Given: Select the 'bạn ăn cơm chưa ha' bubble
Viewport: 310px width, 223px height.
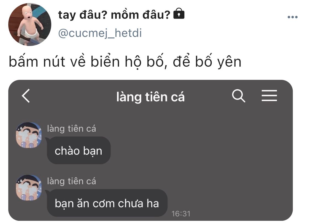Looking at the screenshot, I should pyautogui.click(x=107, y=203).
